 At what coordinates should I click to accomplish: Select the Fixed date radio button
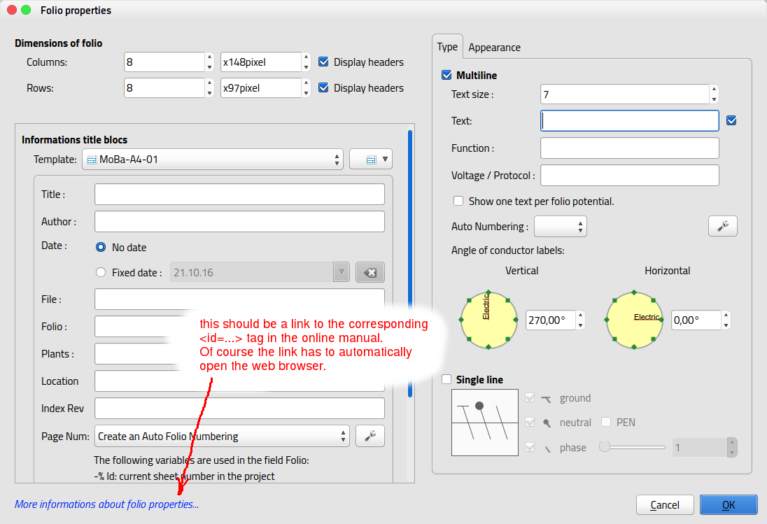click(101, 272)
